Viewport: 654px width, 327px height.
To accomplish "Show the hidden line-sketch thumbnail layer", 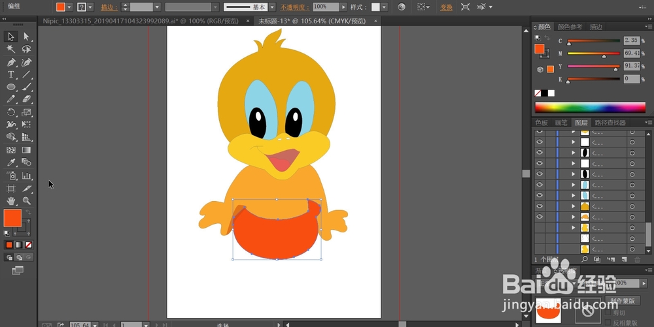I will (x=540, y=238).
